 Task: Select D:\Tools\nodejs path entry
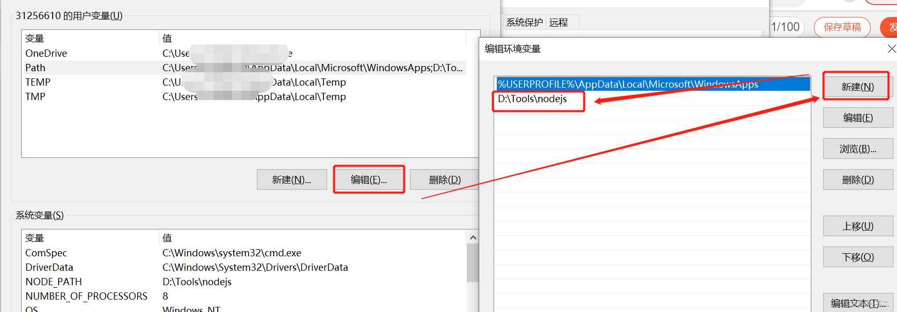click(653, 98)
